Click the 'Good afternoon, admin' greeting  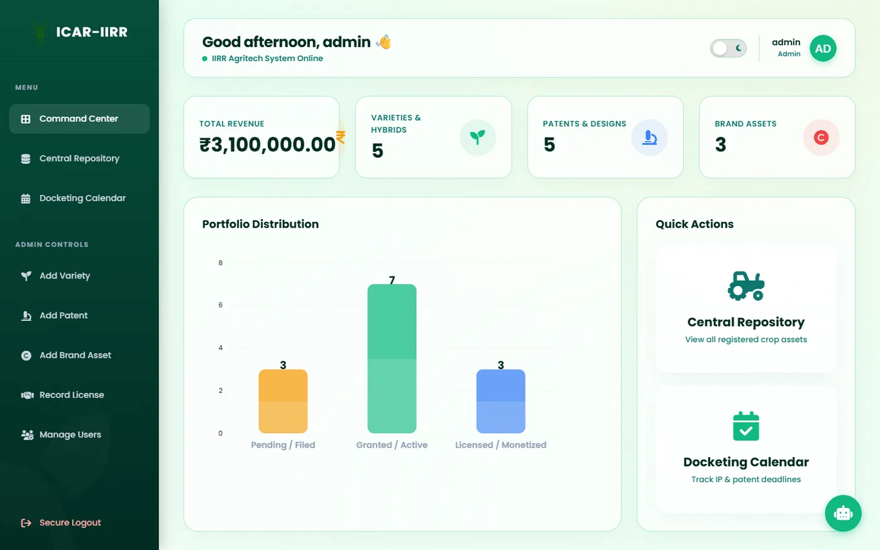pyautogui.click(x=287, y=42)
